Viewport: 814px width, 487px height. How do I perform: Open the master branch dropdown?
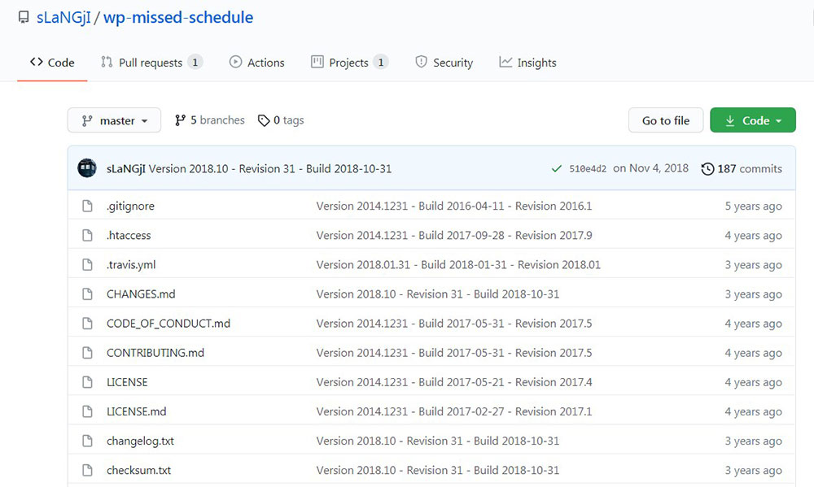(x=114, y=120)
